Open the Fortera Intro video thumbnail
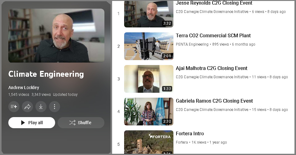Image resolution: width=296 pixels, height=155 pixels. pos(149,142)
